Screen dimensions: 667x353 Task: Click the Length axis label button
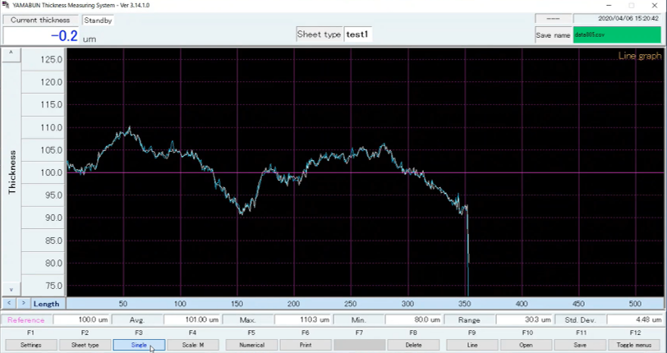click(47, 304)
